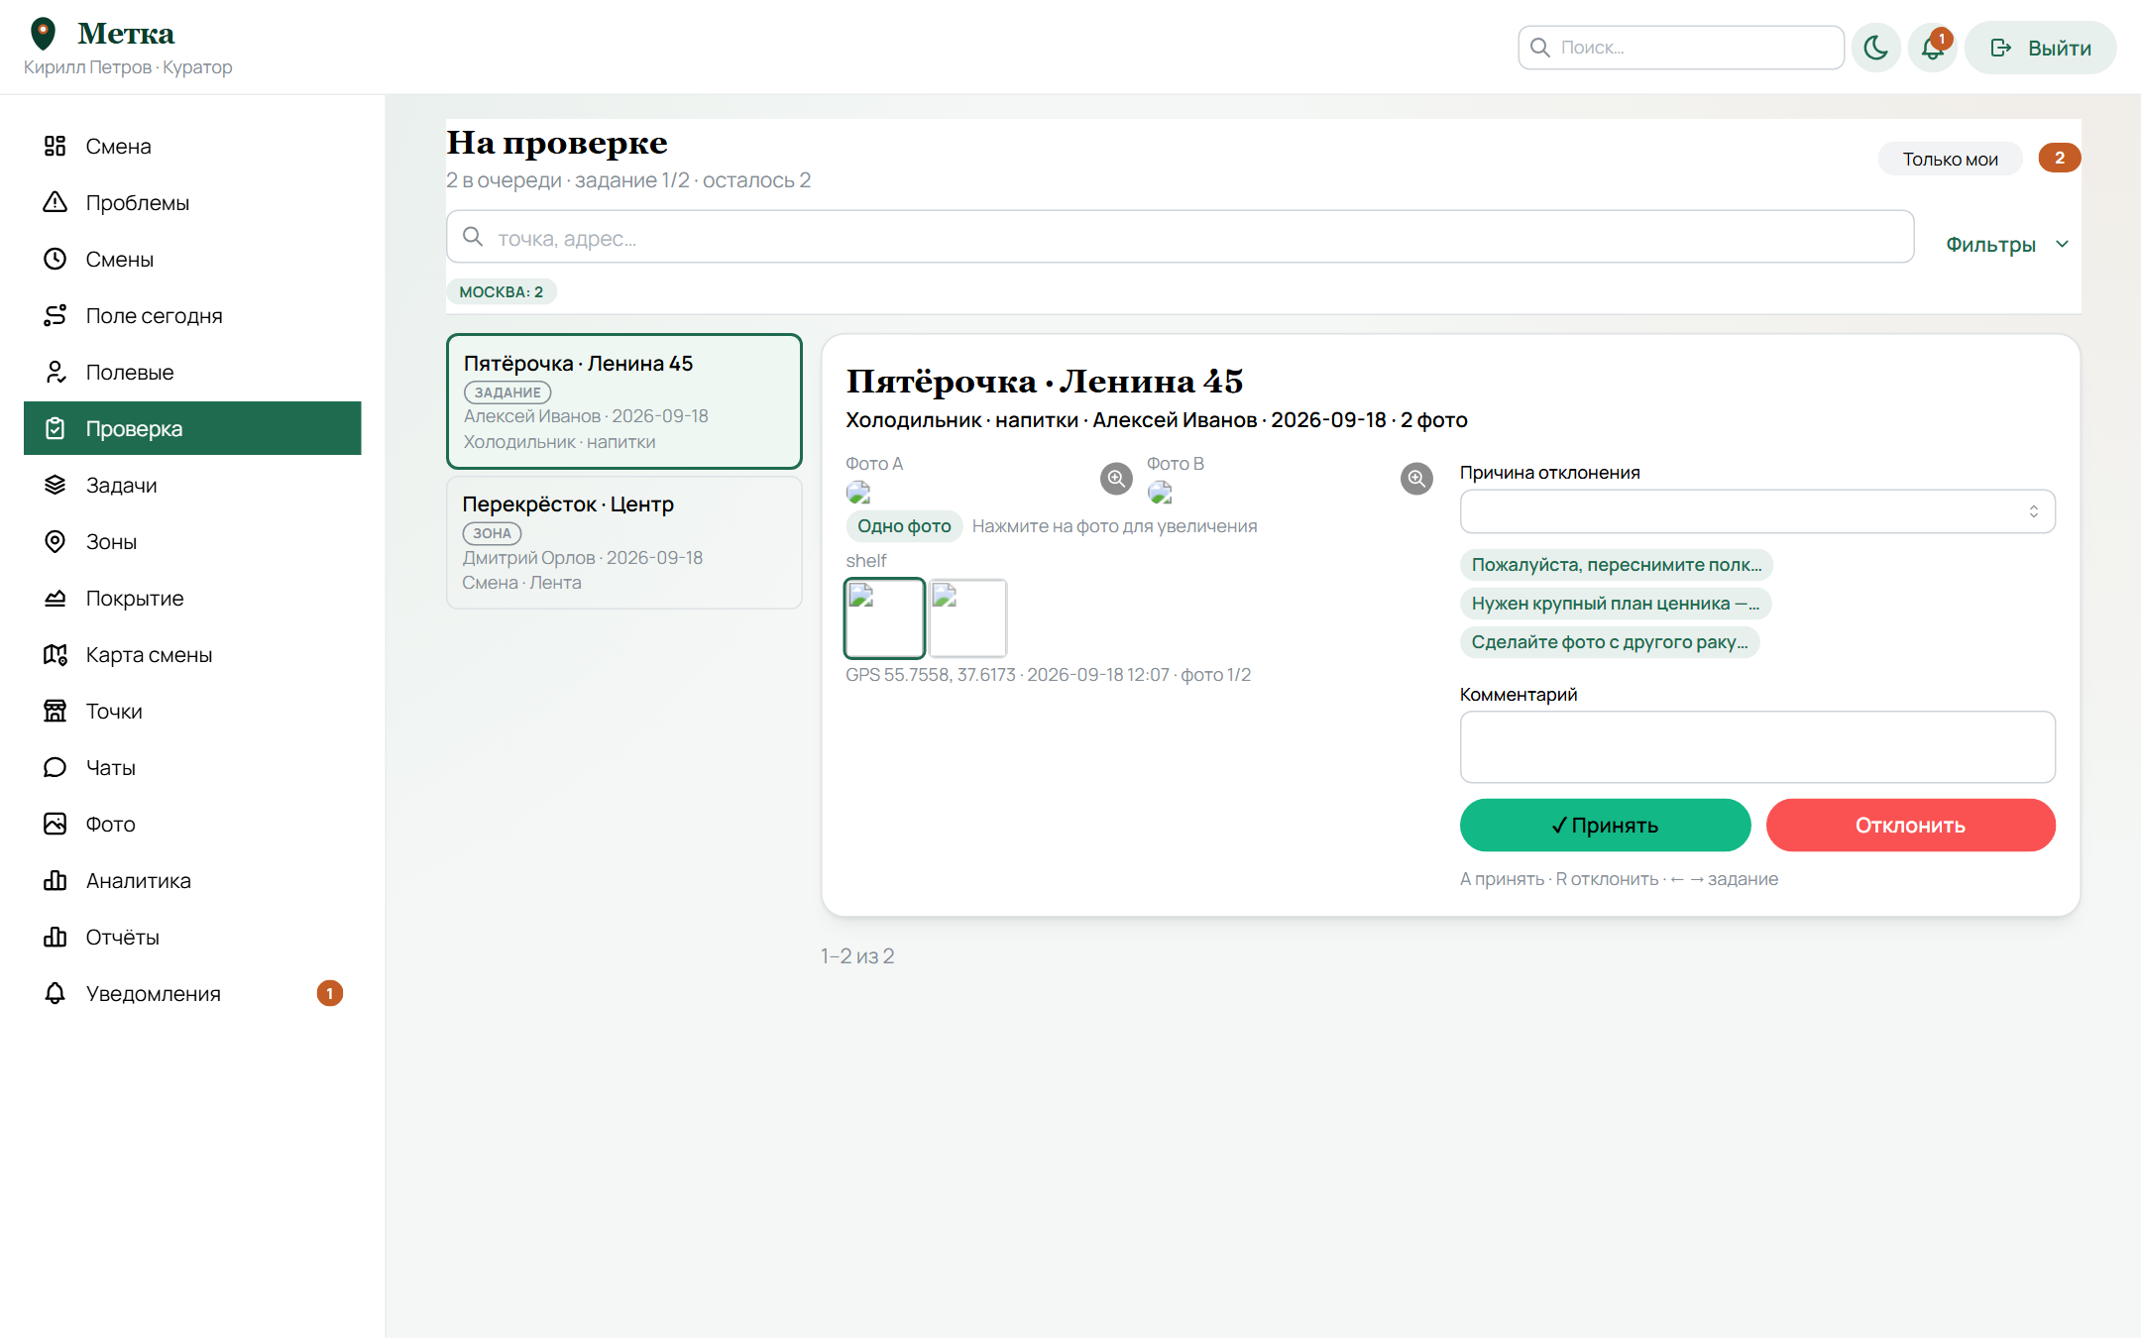Viewport: 2141px width, 1338px height.
Task: Click the Точки store icon
Action: tap(55, 712)
